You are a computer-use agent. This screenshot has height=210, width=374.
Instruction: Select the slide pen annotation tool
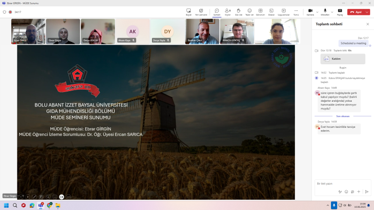35,196
